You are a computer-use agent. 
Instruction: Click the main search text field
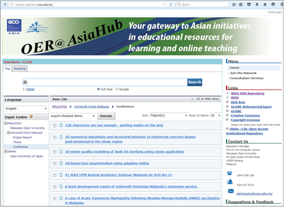coord(105,82)
